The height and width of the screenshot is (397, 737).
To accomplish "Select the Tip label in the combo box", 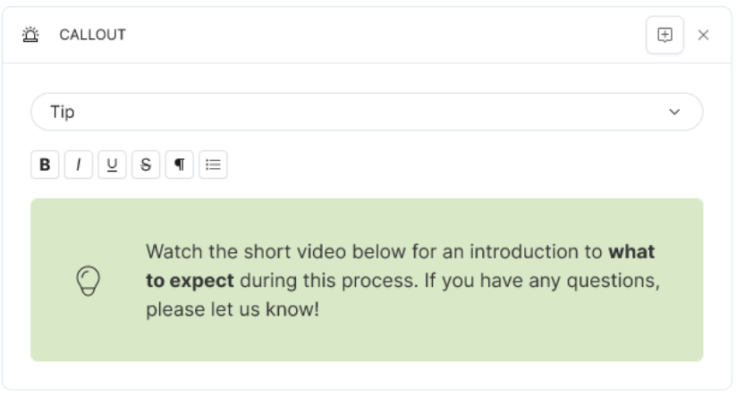I will pyautogui.click(x=63, y=112).
